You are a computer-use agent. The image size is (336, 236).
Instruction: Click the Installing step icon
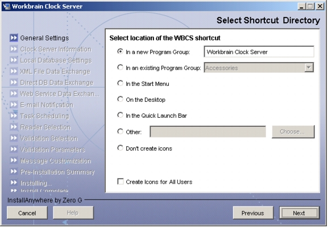[x=14, y=183]
